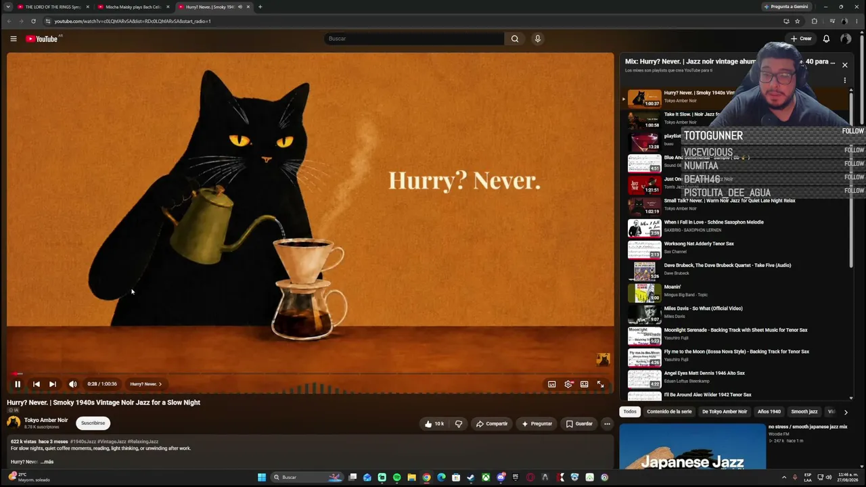This screenshot has height=487, width=866.
Task: Subscribe with the Suscribirse button
Action: (x=93, y=423)
